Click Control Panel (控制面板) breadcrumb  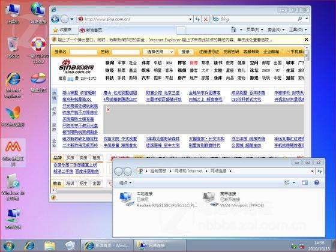tap(158, 171)
